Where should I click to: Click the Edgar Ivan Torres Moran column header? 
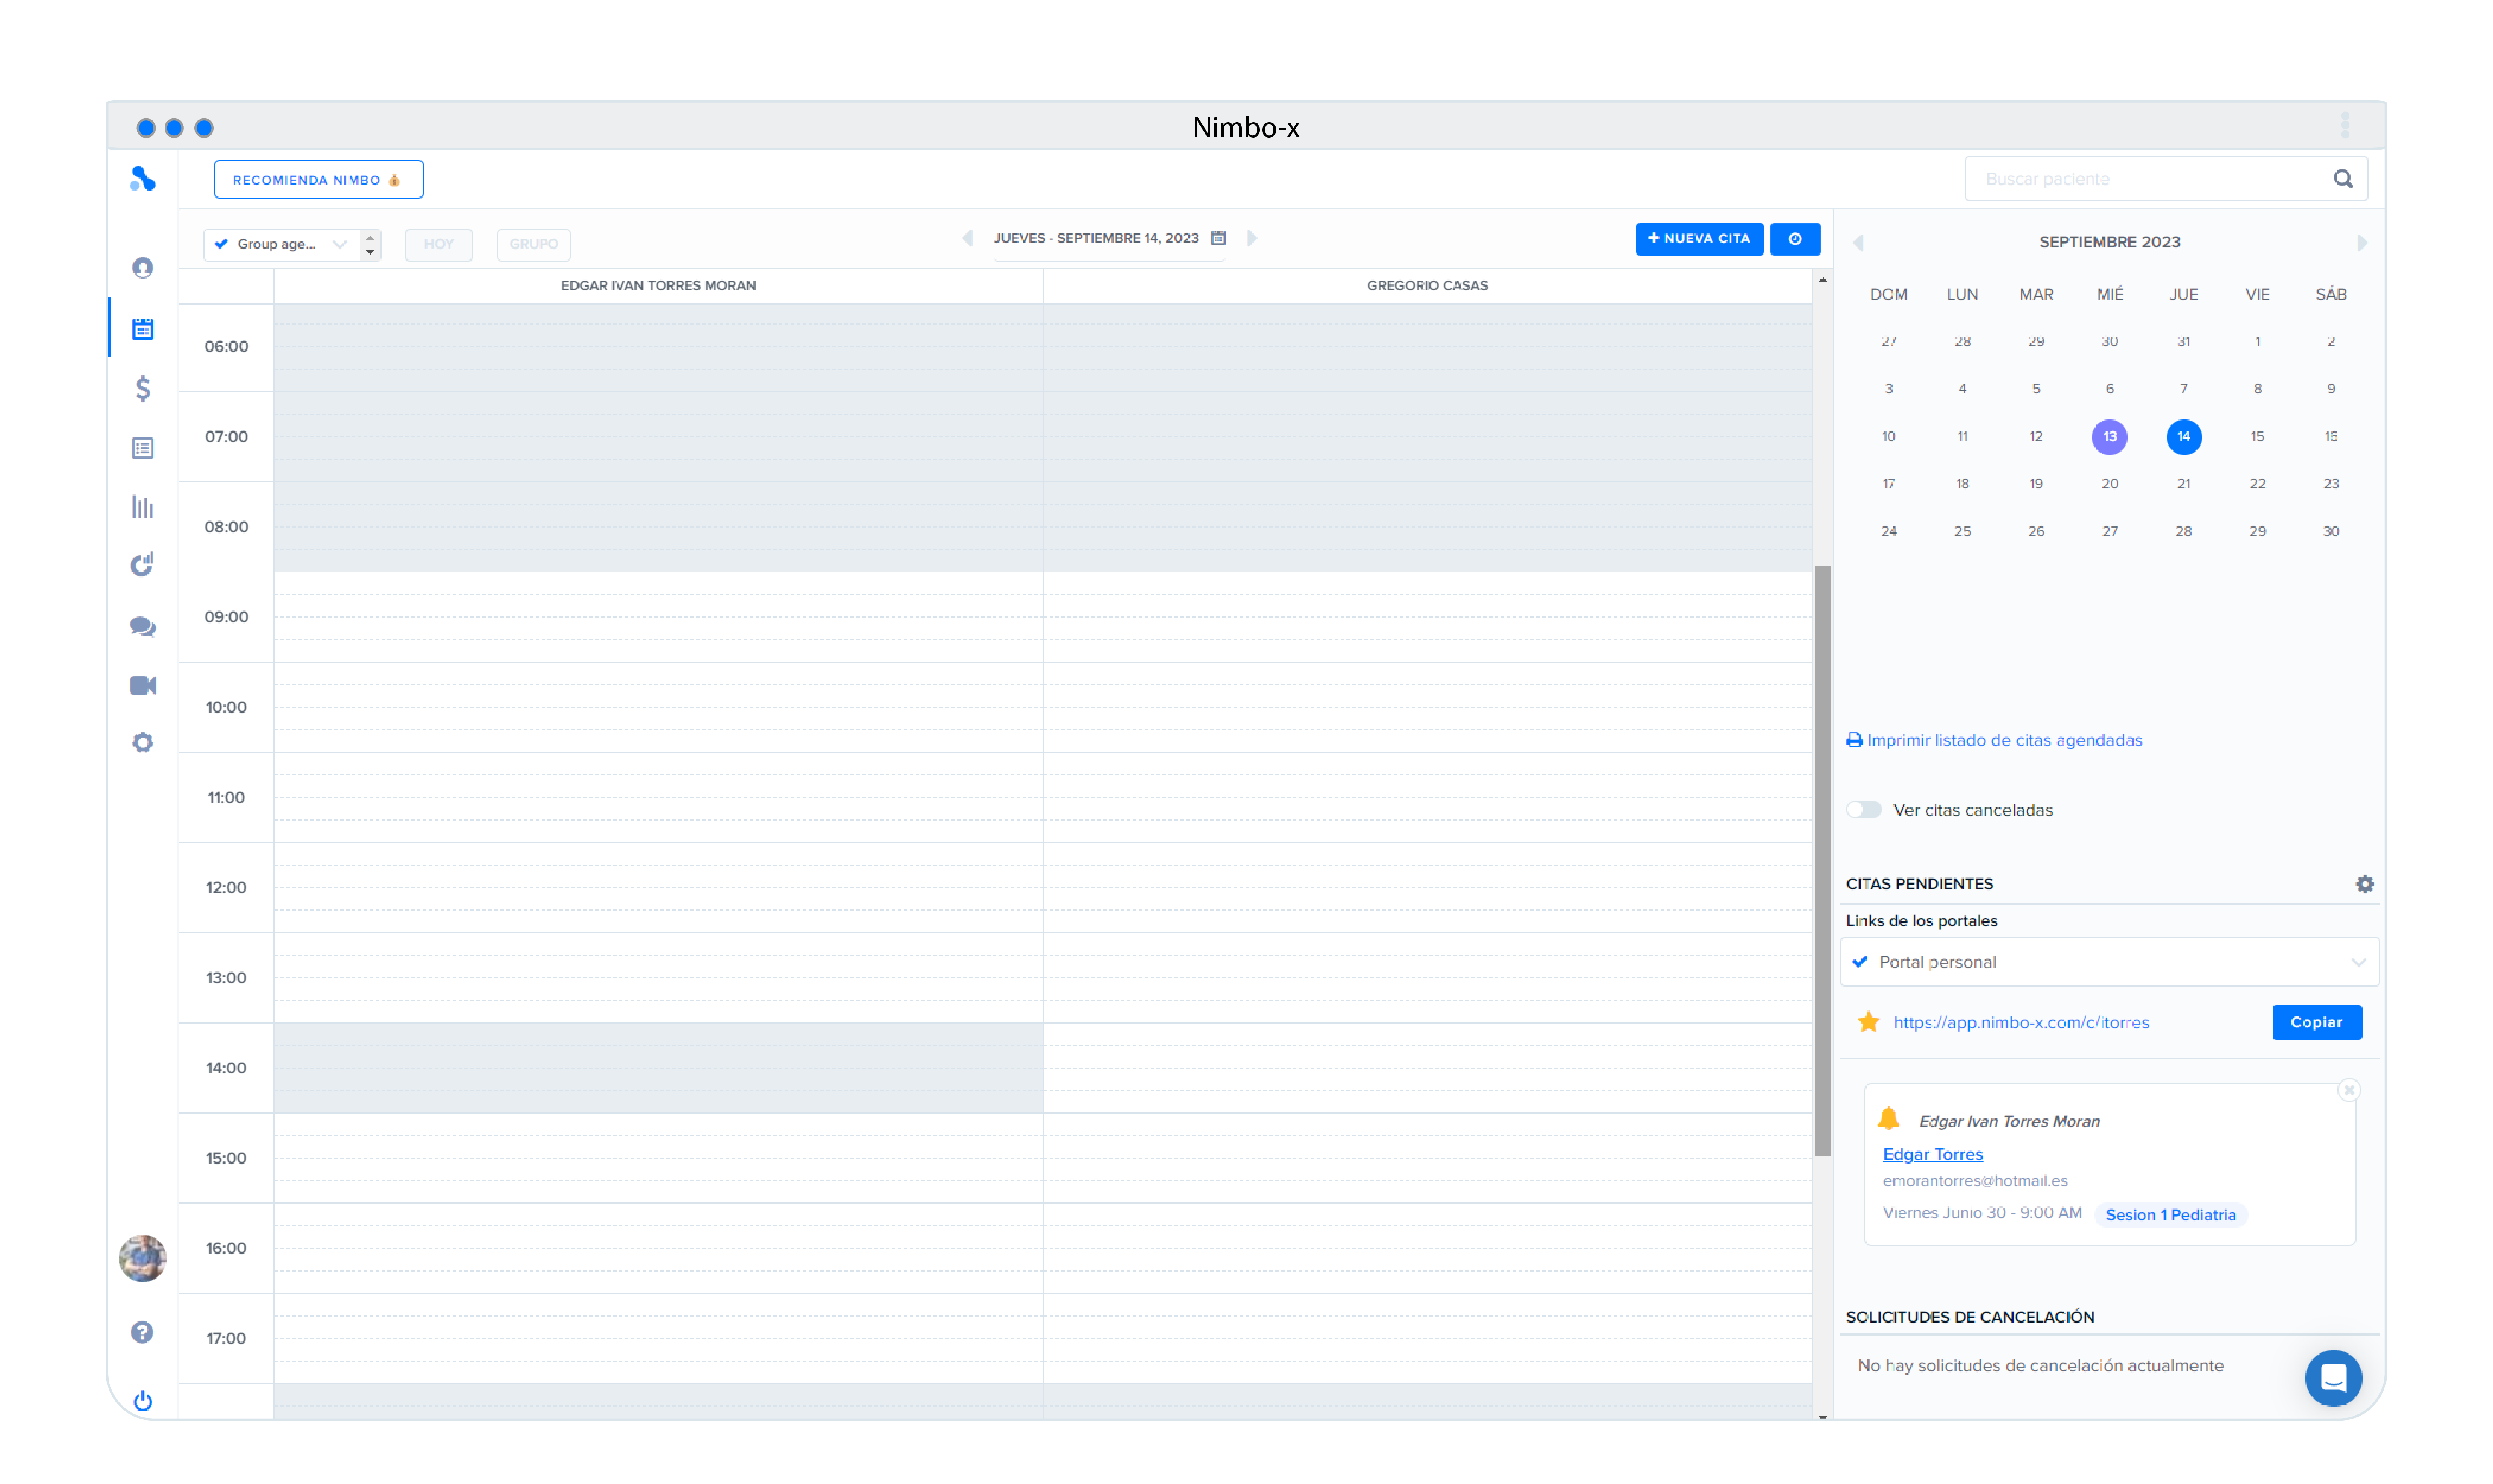click(658, 286)
